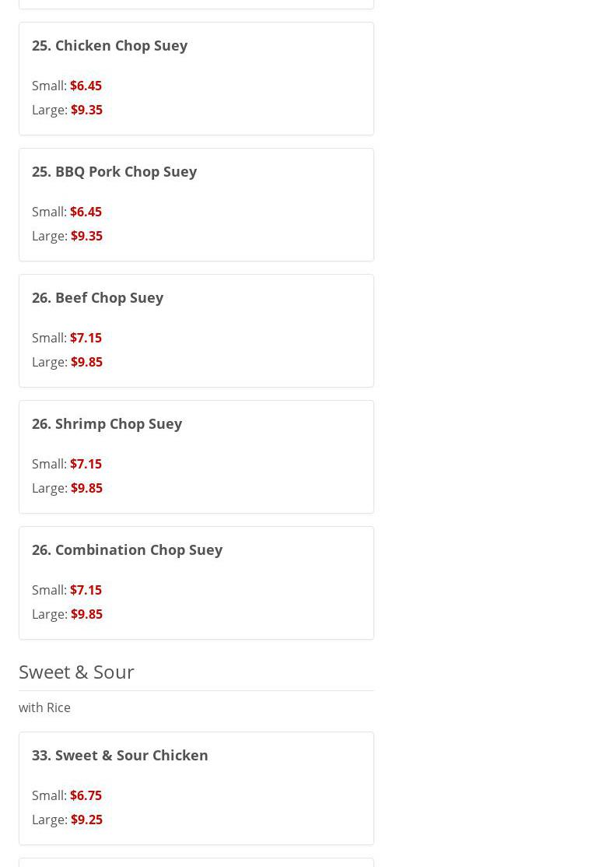This screenshot has width=599, height=867.
Task: Choose the Shrimp Chop Suey item
Action: pyautogui.click(x=107, y=423)
